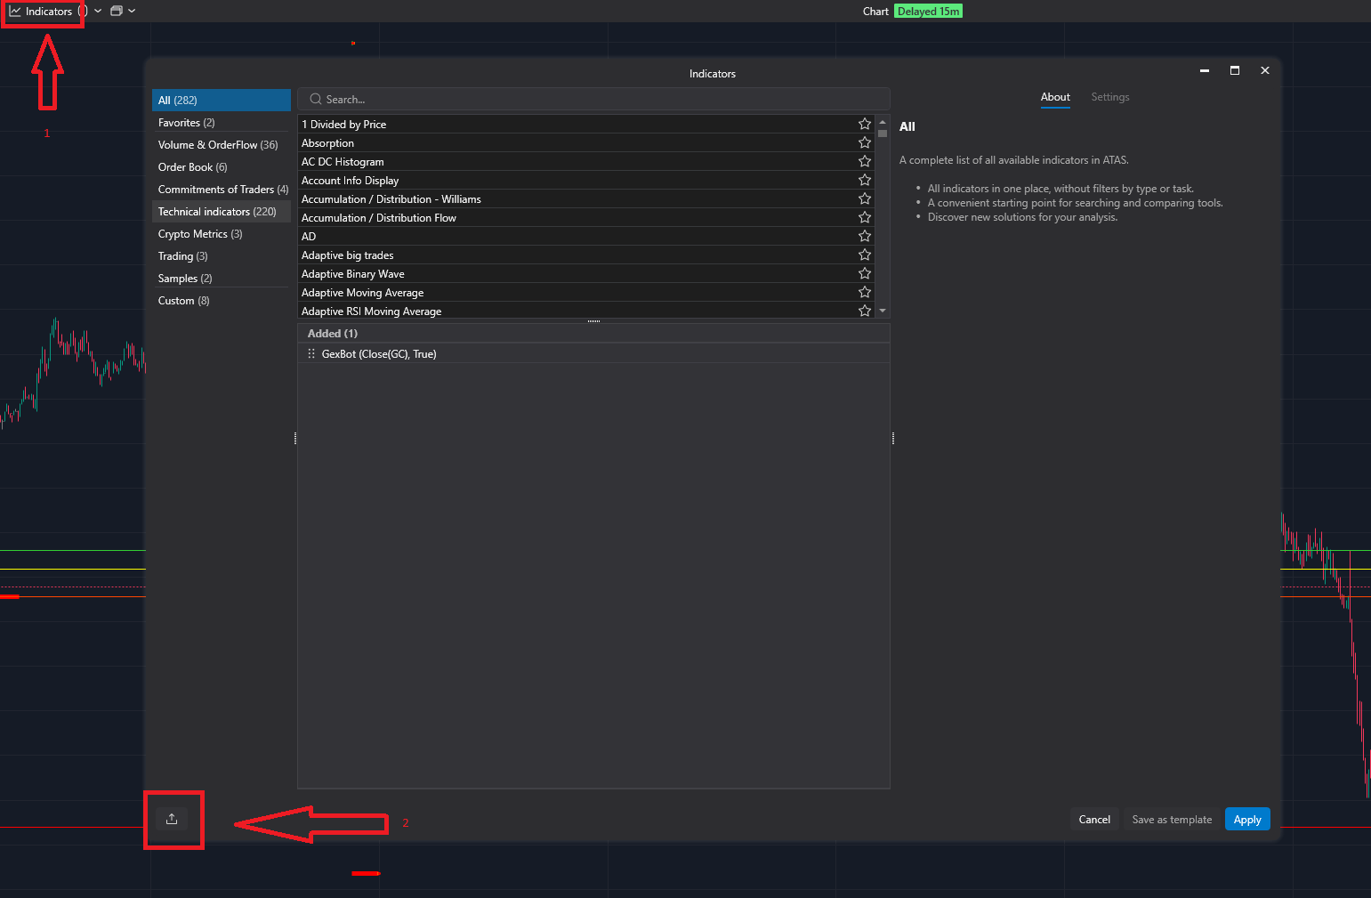Favorite the 1 Divided by Price indicator

[x=864, y=124]
